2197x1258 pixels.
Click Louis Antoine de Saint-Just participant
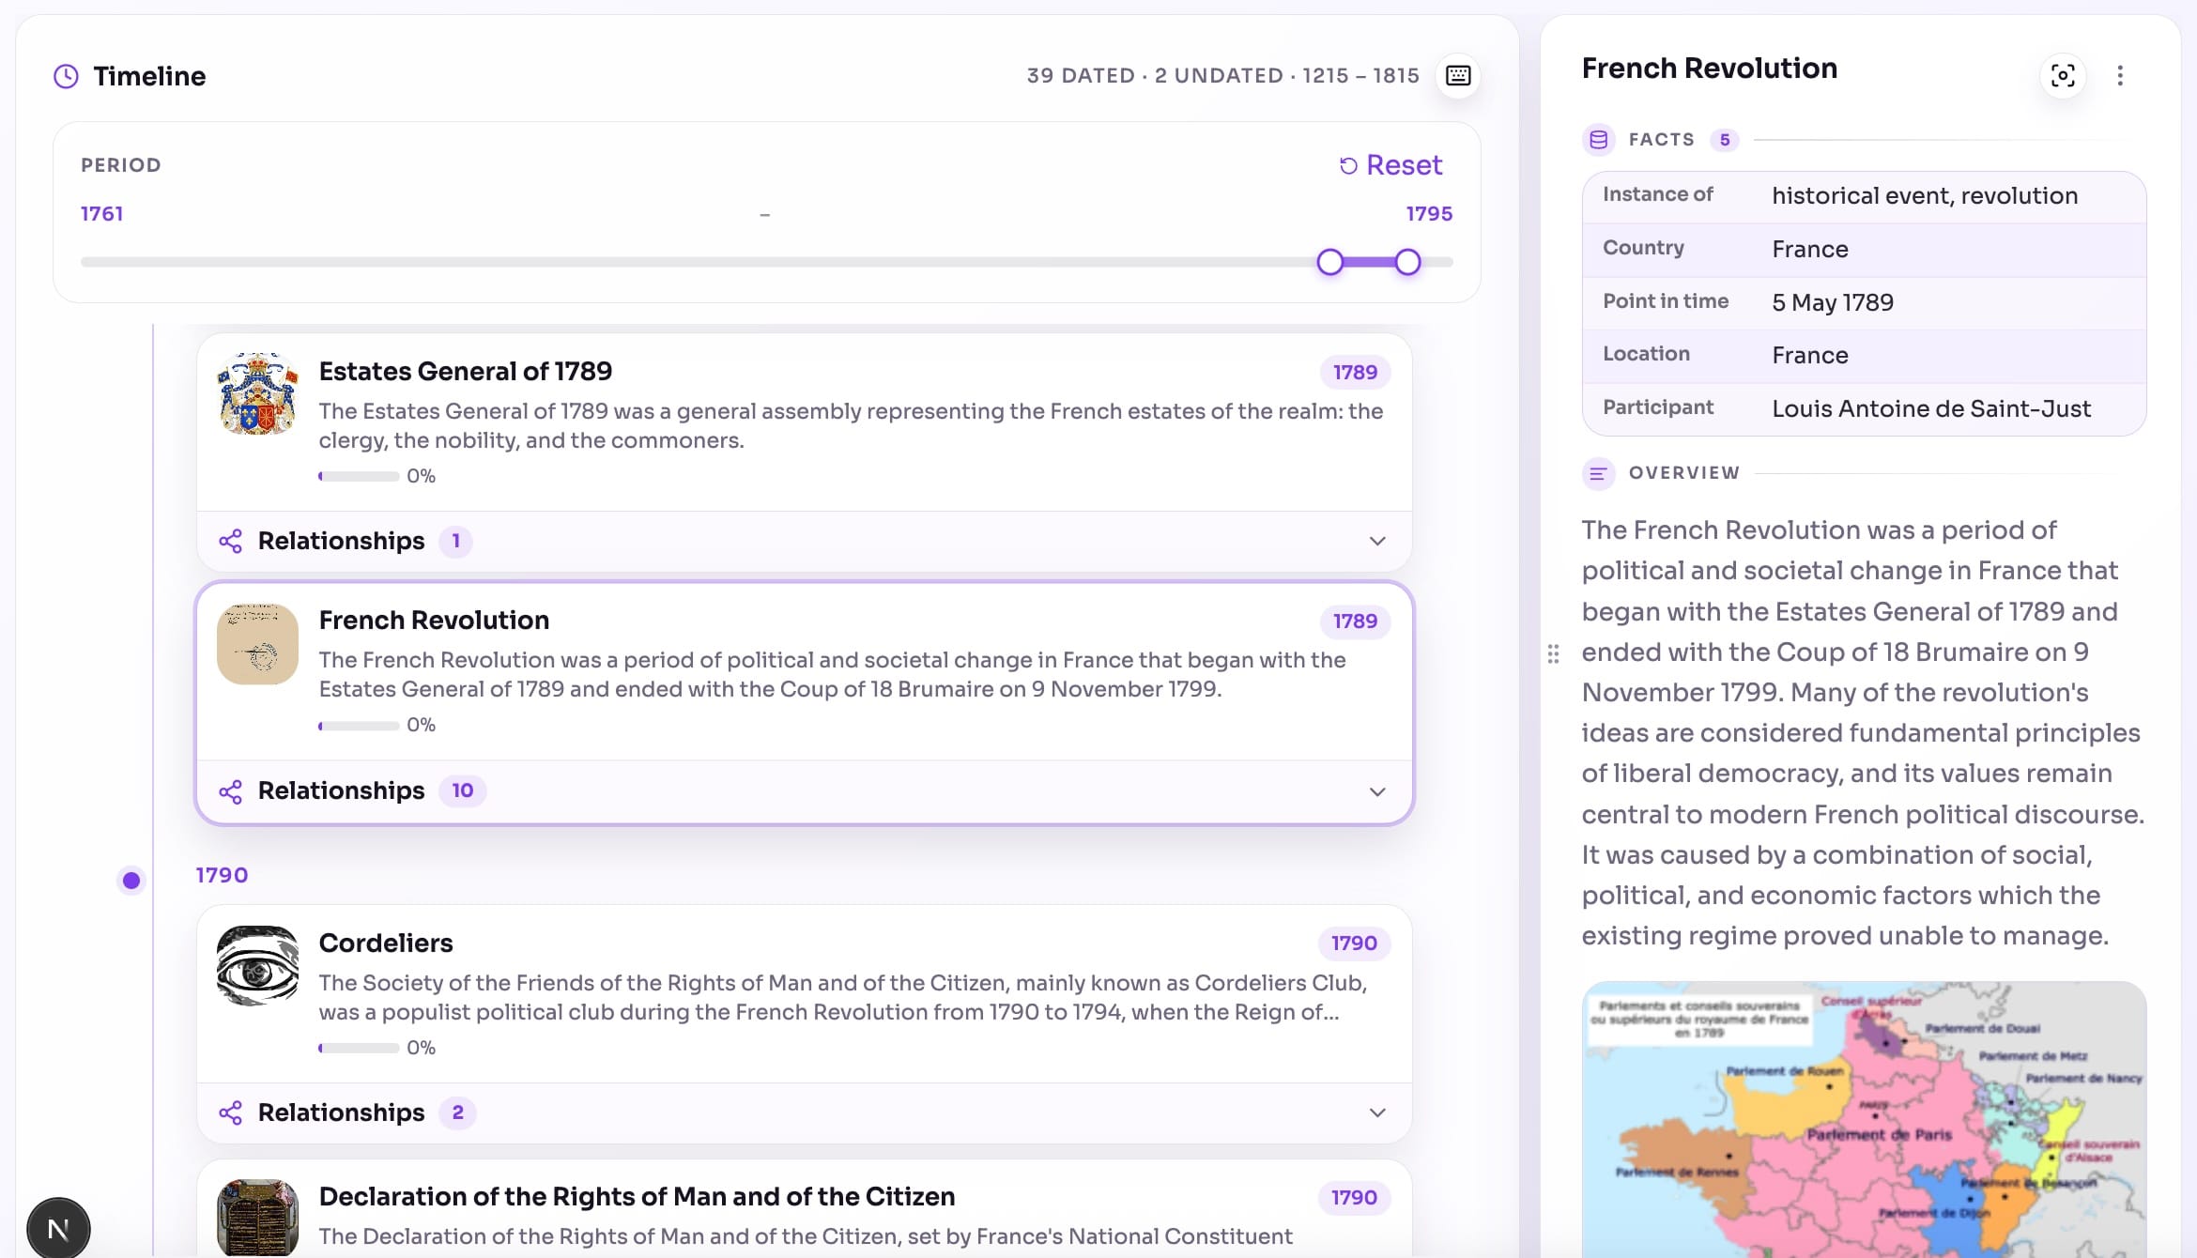coord(1930,408)
